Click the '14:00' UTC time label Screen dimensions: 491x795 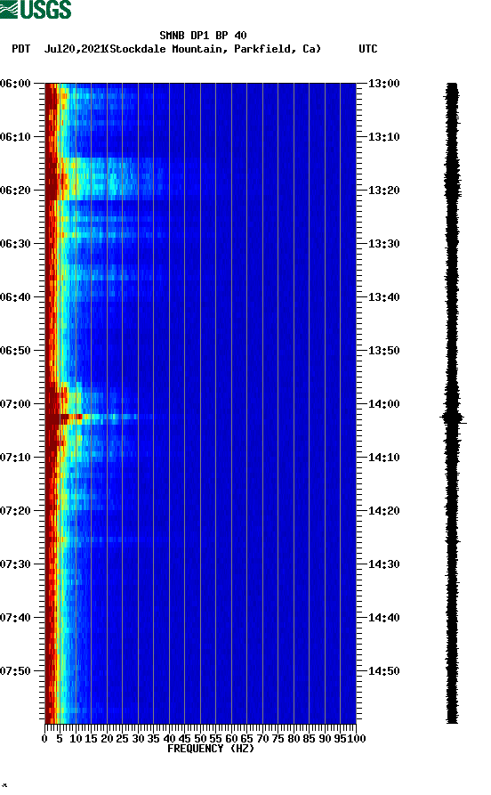tap(383, 404)
